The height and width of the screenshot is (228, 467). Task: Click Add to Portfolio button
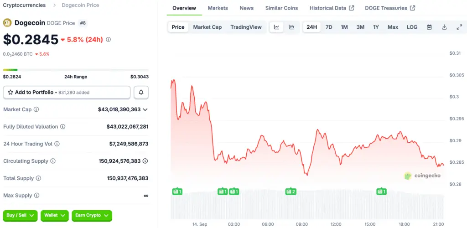pos(67,92)
